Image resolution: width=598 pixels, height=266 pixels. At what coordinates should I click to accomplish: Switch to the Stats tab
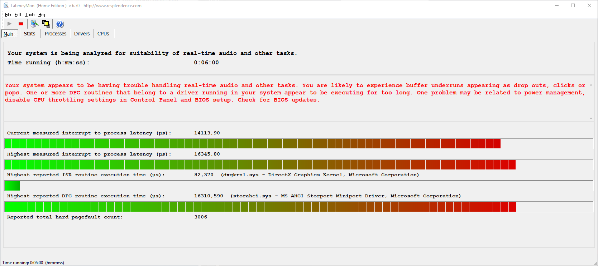[30, 34]
